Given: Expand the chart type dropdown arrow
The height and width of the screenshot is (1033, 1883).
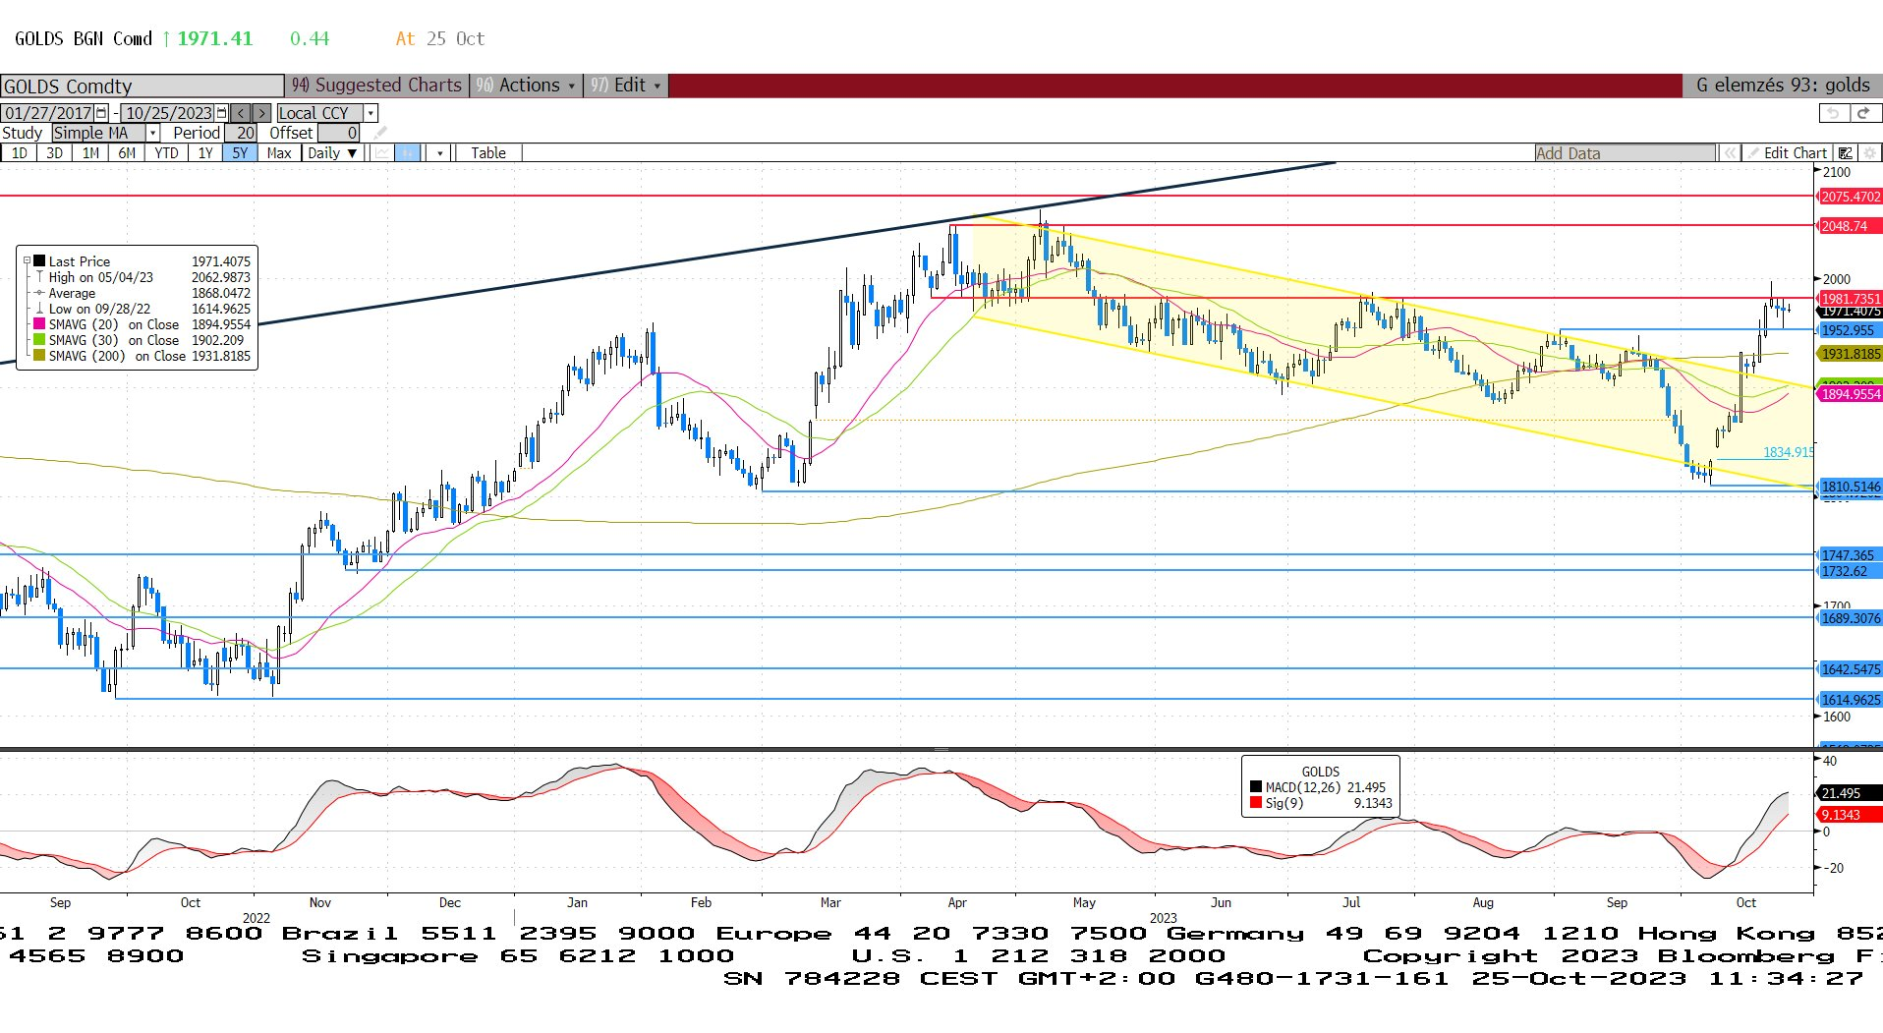Looking at the screenshot, I should pyautogui.click(x=440, y=153).
